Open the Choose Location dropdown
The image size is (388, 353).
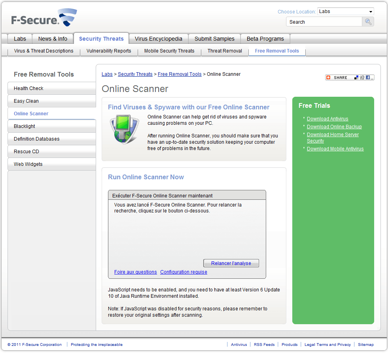coord(345,11)
